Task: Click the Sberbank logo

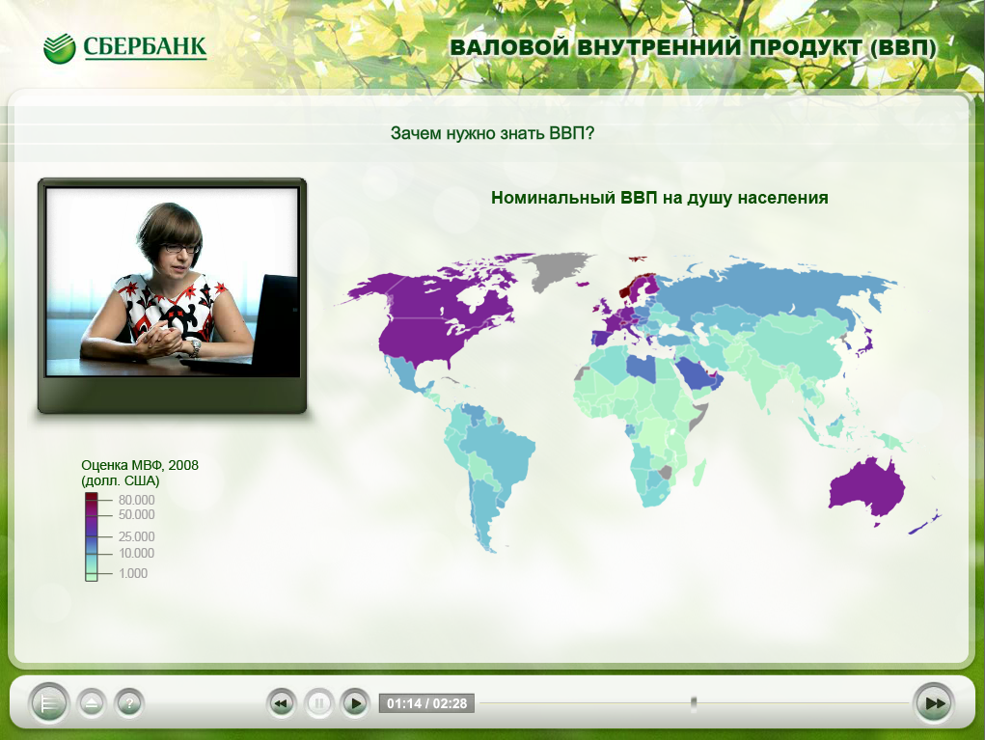Action: click(x=125, y=47)
